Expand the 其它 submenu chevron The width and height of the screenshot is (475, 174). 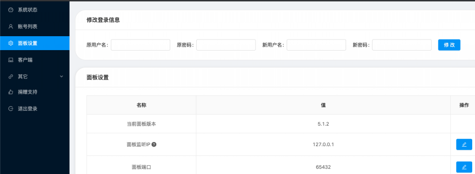pyautogui.click(x=62, y=77)
